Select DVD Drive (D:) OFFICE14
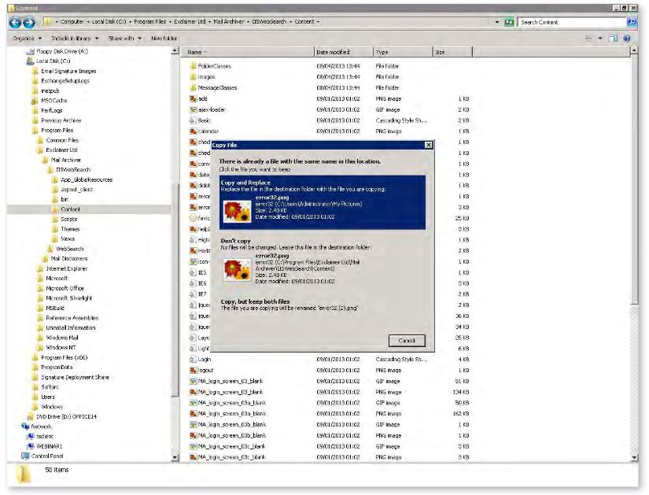Image resolution: width=649 pixels, height=495 pixels. click(61, 417)
